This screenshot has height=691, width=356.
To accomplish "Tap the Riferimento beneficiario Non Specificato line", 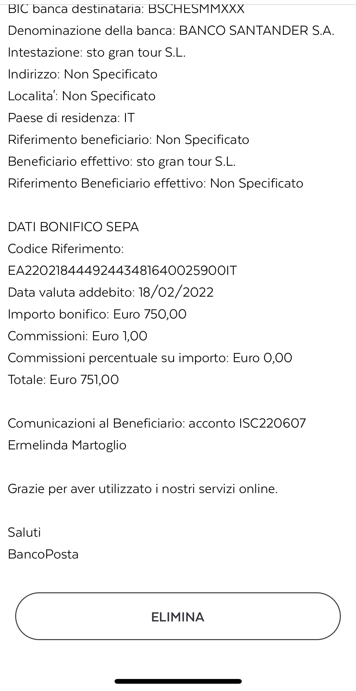I will [x=128, y=140].
